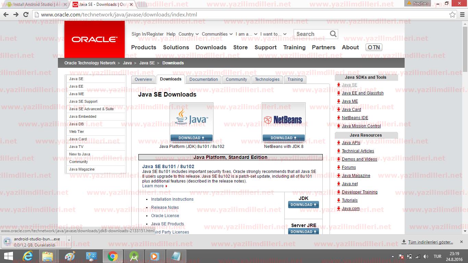The image size is (468, 263).
Task: Open Release Notes link
Action: coord(165,208)
